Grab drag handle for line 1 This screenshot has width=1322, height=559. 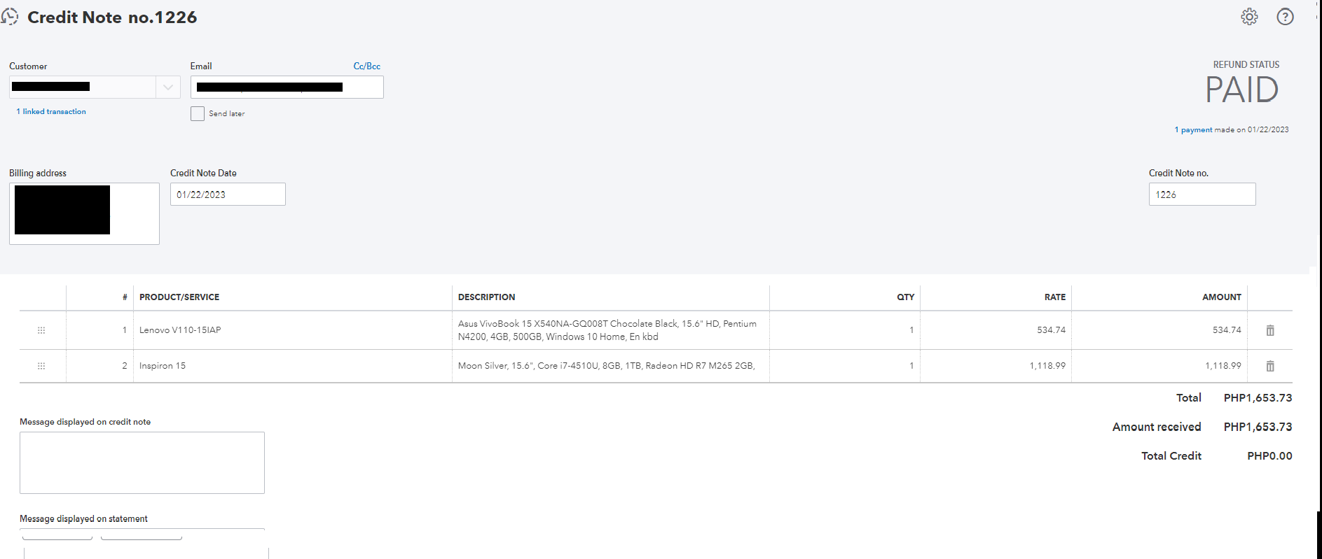[41, 330]
